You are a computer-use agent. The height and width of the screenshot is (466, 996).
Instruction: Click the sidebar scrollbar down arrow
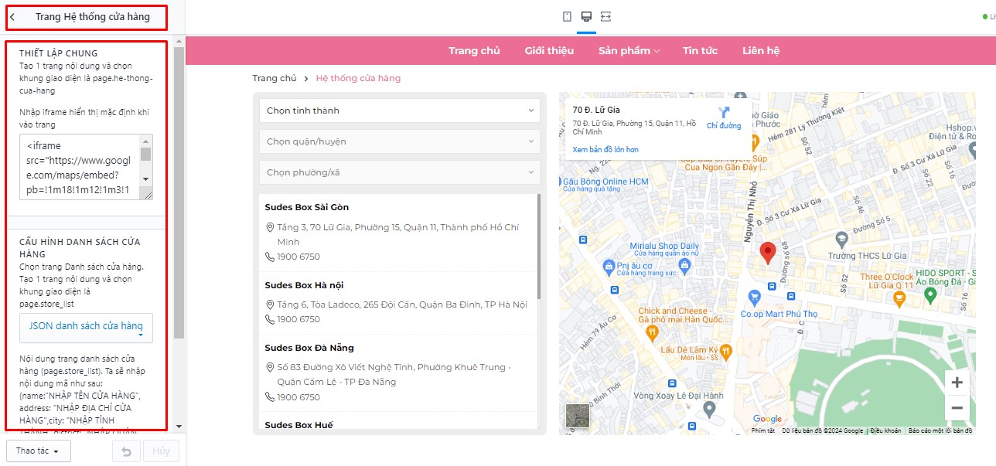(x=179, y=426)
